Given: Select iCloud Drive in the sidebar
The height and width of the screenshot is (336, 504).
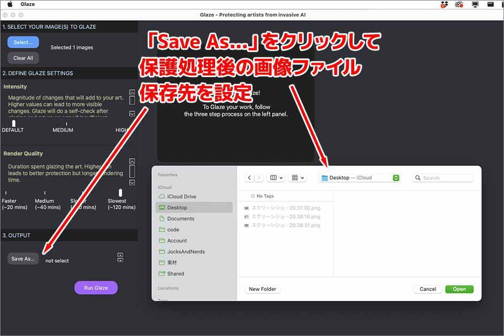Looking at the screenshot, I should tap(181, 196).
